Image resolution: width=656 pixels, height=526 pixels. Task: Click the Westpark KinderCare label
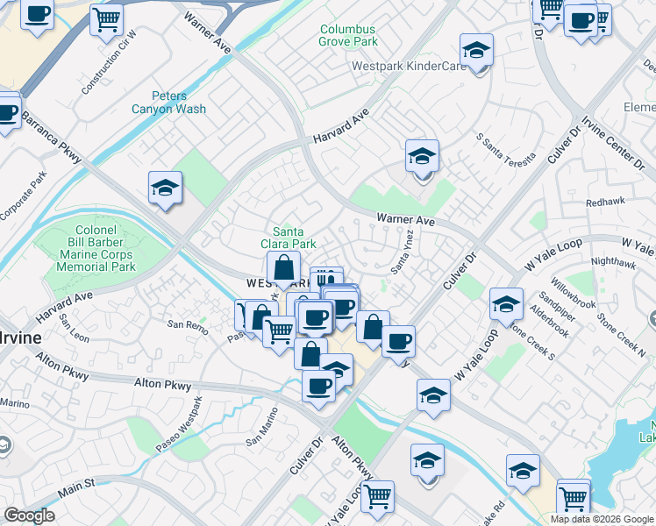[x=409, y=66]
